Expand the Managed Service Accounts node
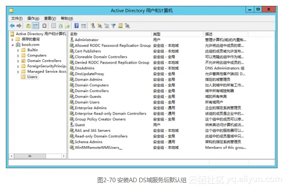 pos(18,72)
